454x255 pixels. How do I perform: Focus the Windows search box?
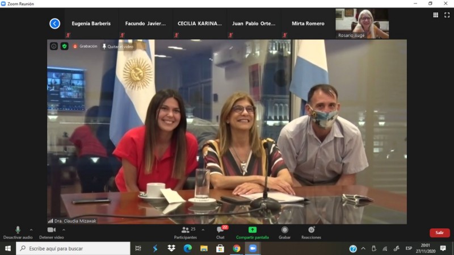[x=73, y=248]
